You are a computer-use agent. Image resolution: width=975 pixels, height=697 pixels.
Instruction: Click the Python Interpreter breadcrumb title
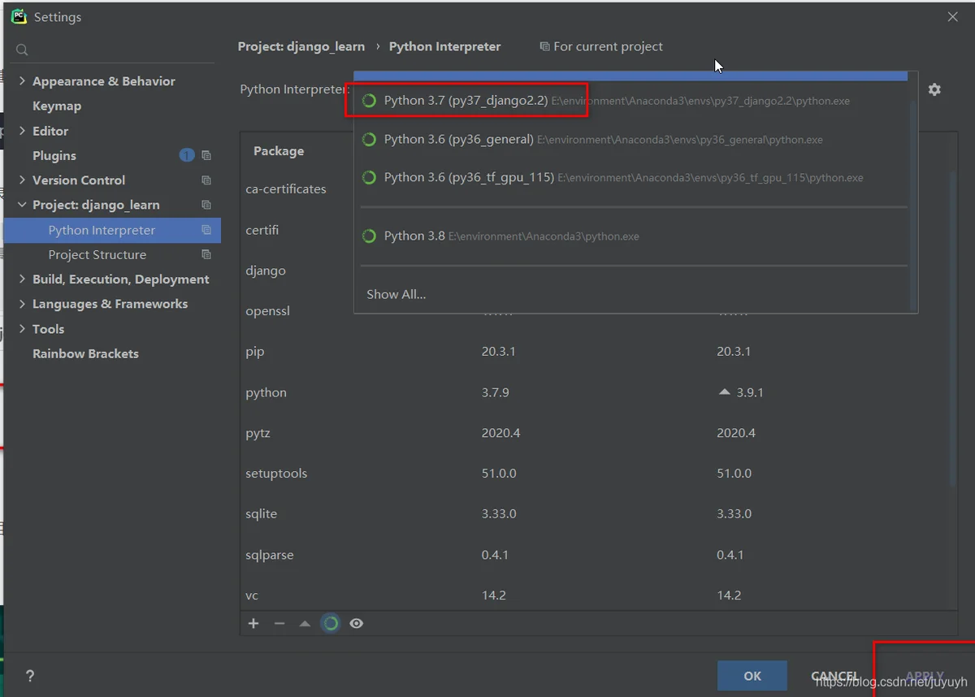click(x=445, y=46)
